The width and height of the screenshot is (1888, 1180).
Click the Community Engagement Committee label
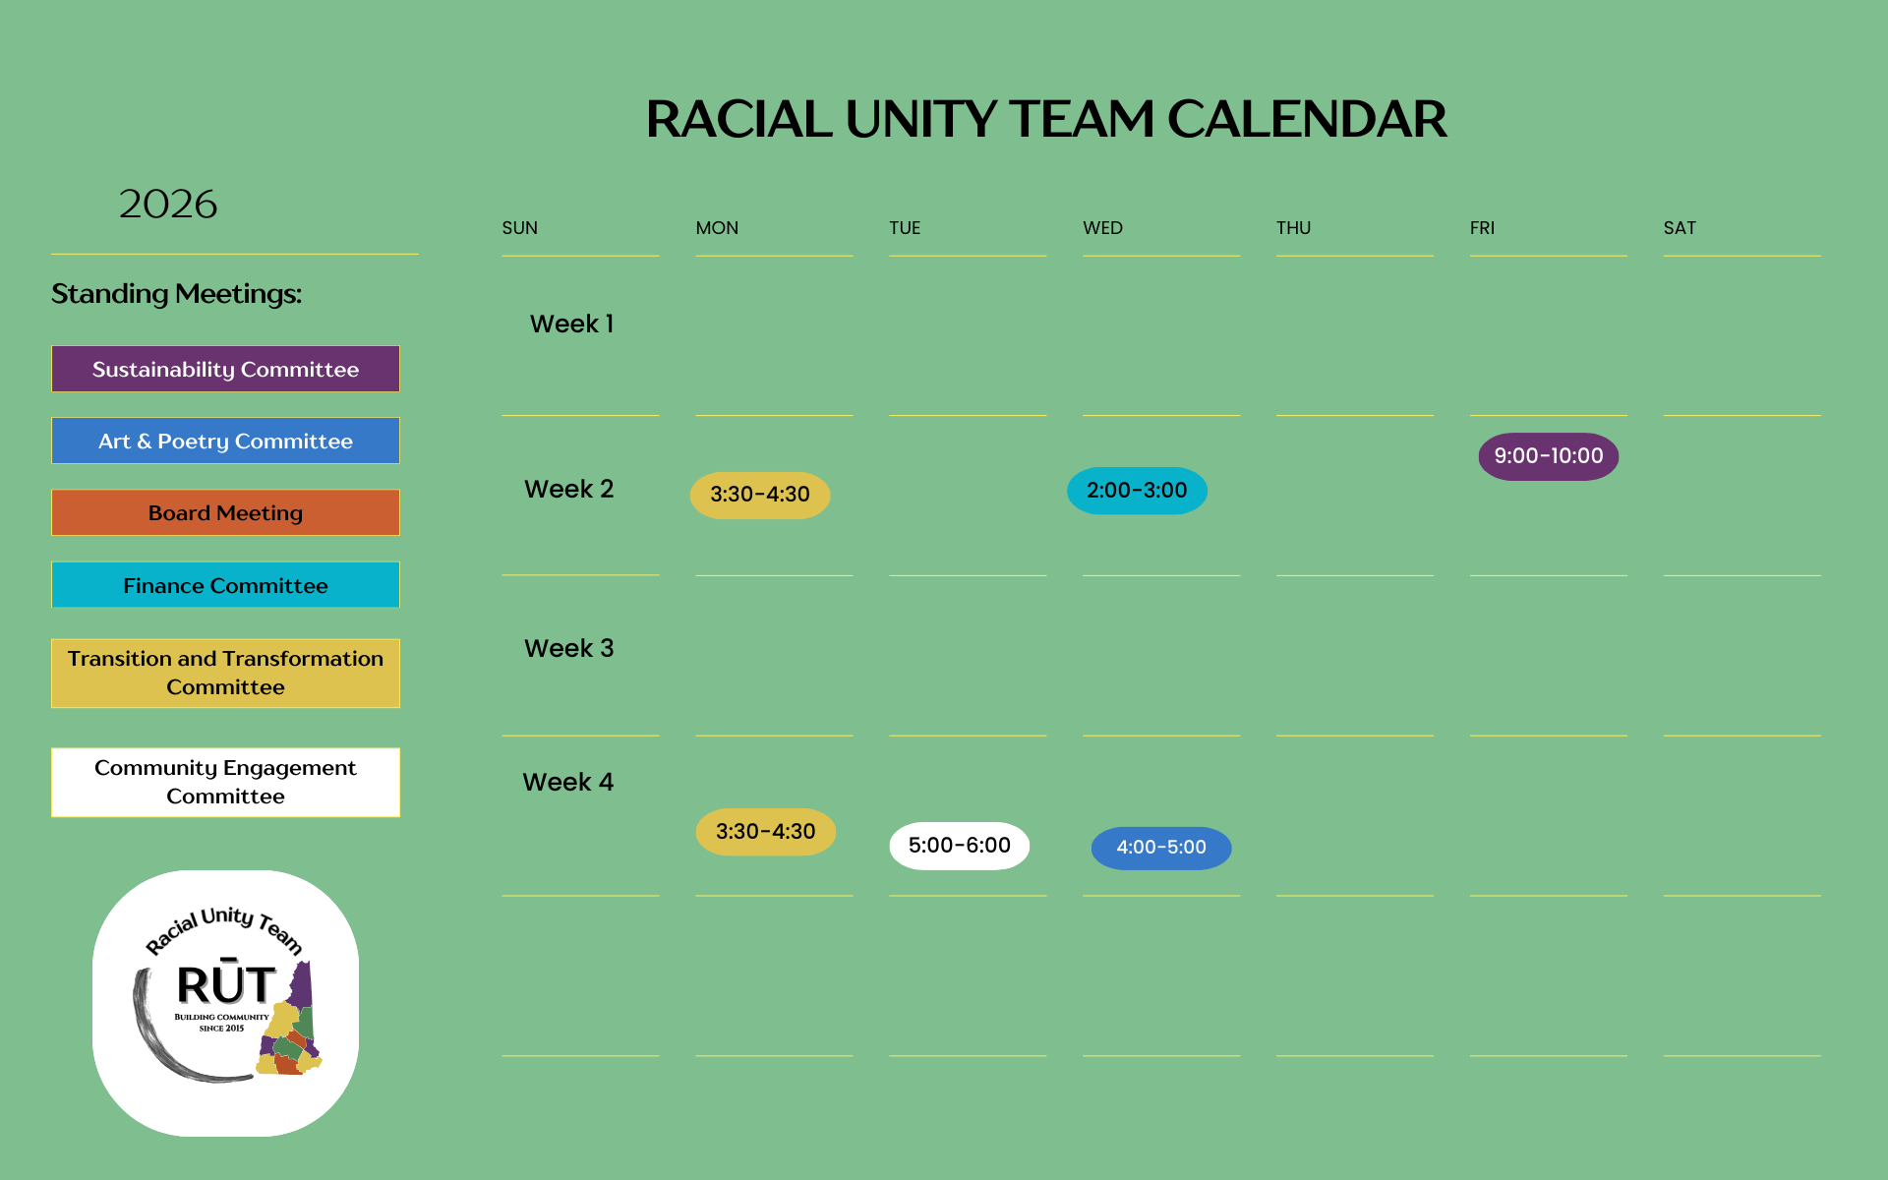pyautogui.click(x=225, y=782)
